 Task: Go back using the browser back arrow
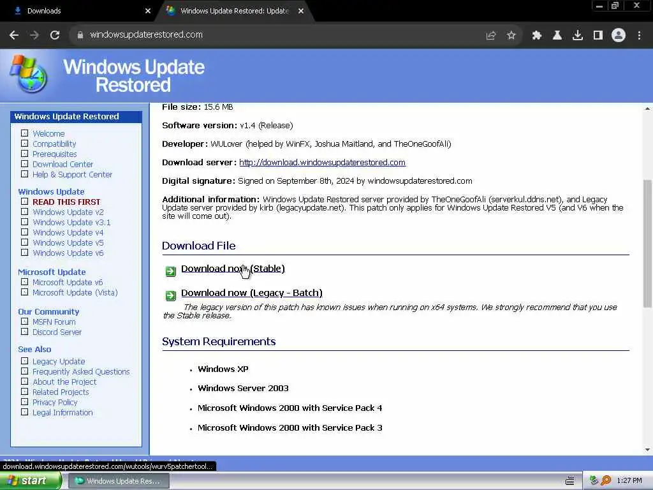14,35
